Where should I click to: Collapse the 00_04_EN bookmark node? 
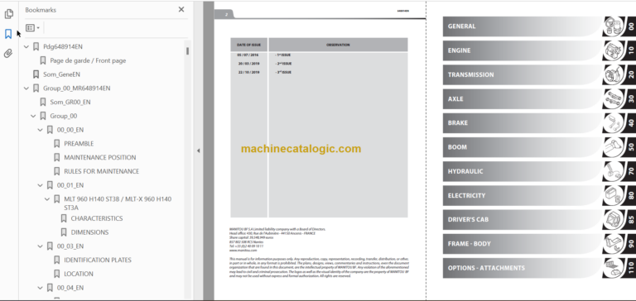40,288
